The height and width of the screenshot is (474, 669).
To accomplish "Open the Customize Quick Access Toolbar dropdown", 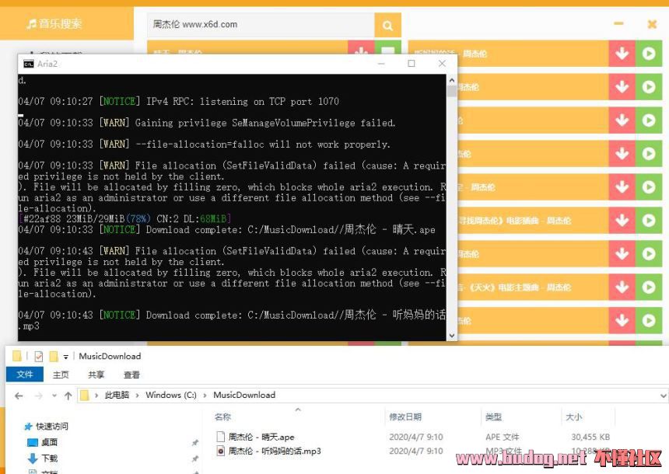I will tap(65, 357).
